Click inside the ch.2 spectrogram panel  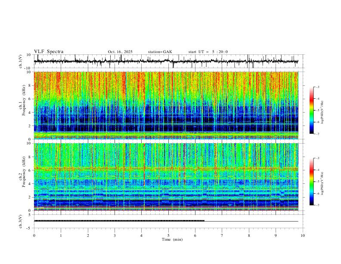pyautogui.click(x=166, y=177)
